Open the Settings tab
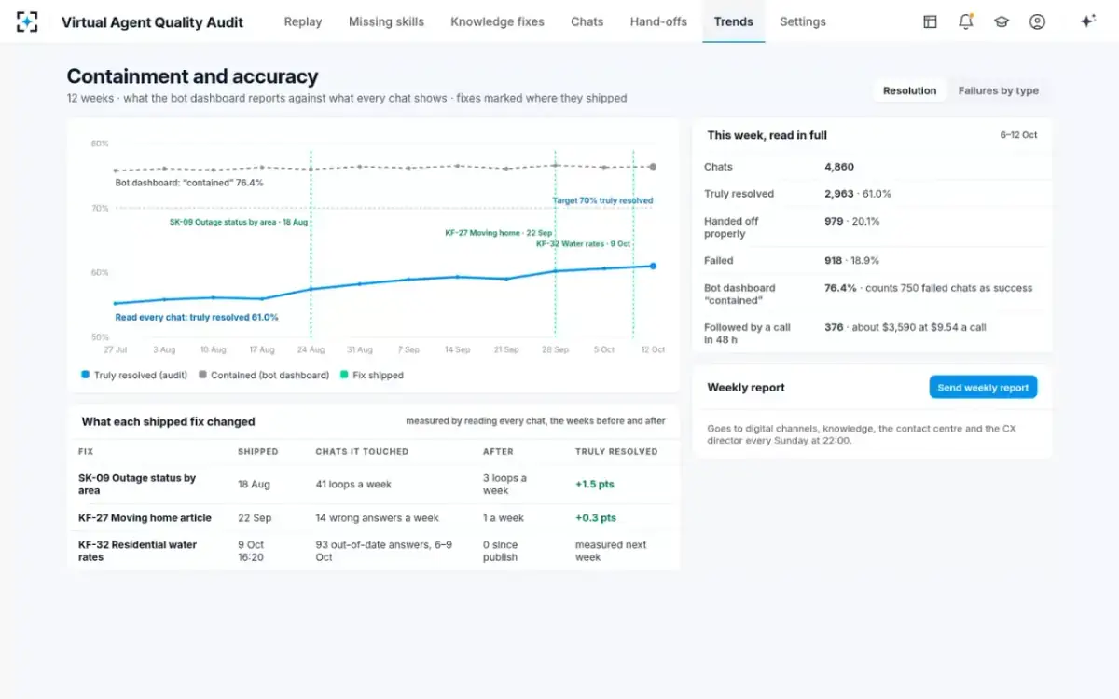The image size is (1119, 699). coord(803,21)
